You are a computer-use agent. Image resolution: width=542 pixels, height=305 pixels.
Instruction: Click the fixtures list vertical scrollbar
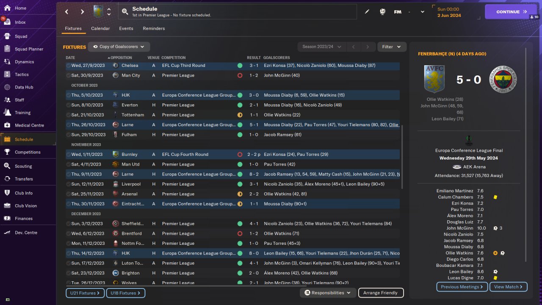pos(402,157)
